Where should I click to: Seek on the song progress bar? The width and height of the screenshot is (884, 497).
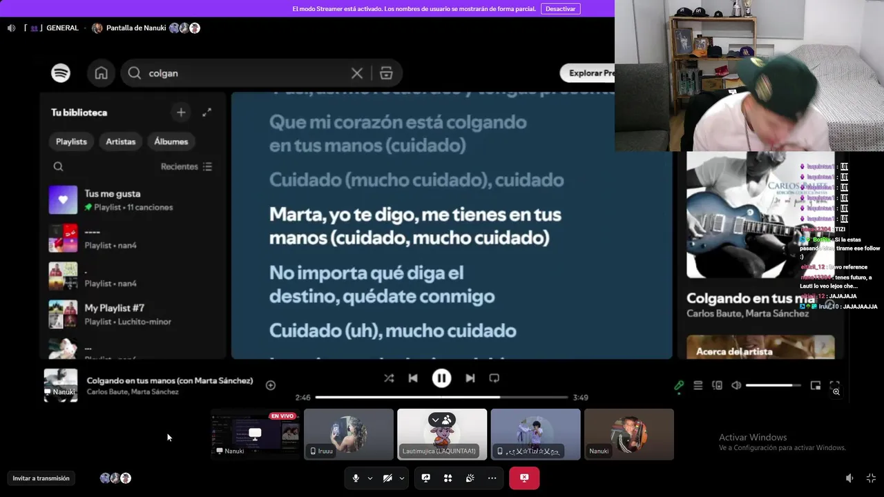coord(441,398)
